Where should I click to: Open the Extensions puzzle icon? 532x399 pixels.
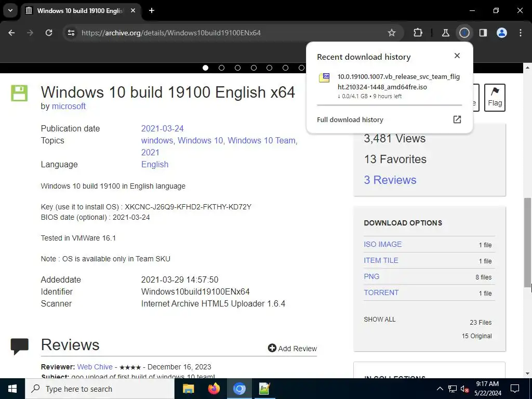418,33
